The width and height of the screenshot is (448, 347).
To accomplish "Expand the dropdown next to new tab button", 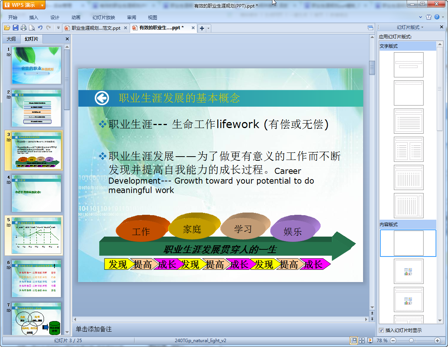I will click(209, 28).
